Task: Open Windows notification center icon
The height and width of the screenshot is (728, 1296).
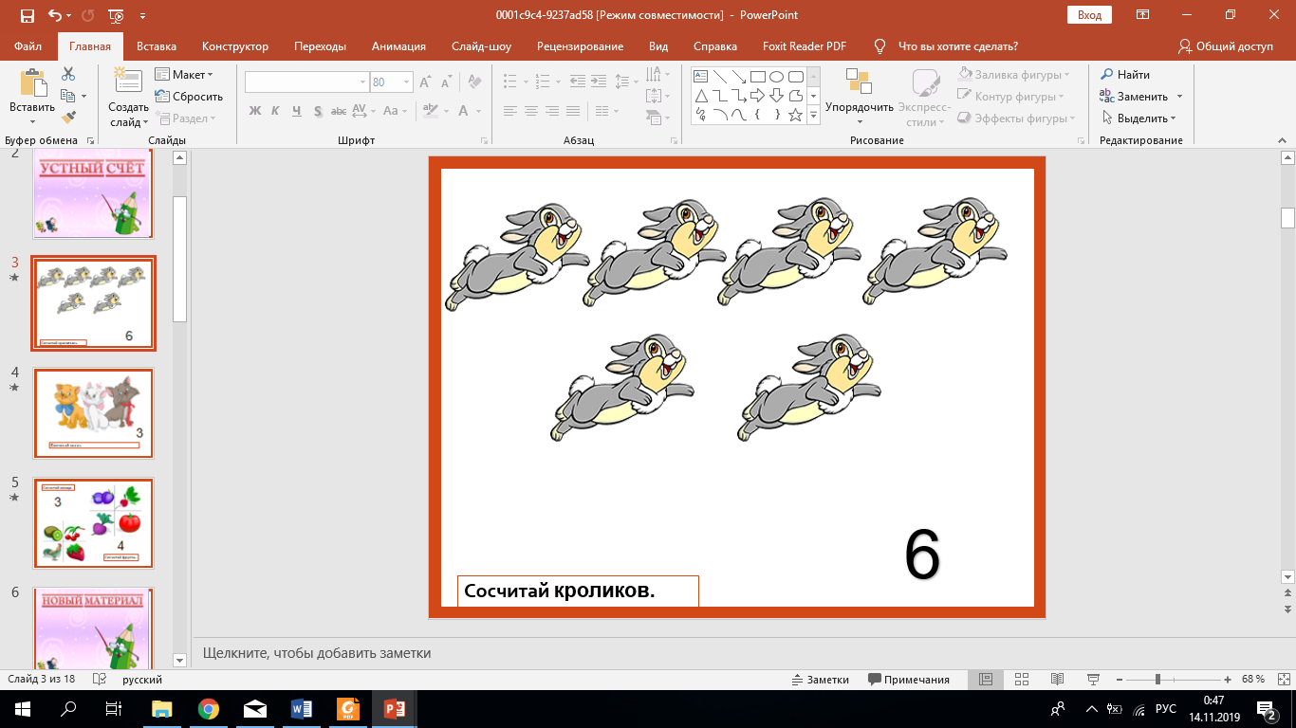Action: pyautogui.click(x=1265, y=709)
